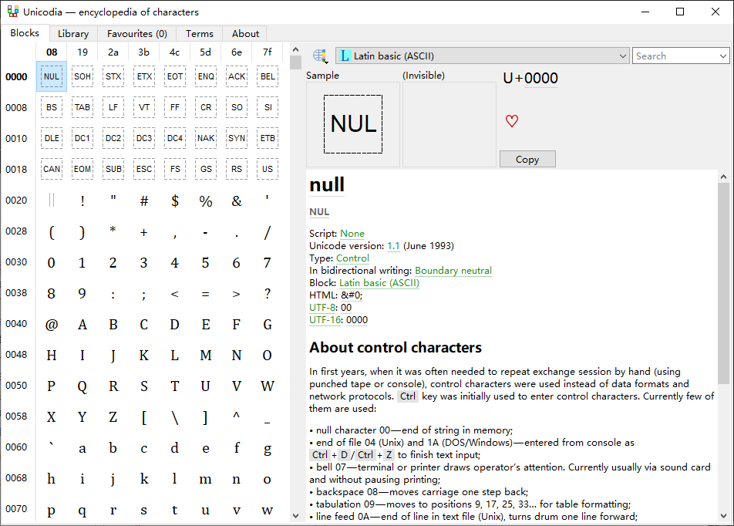Open the Latin basic (ASCII) block dropdown
Viewport: 734px width, 526px height.
click(x=483, y=56)
